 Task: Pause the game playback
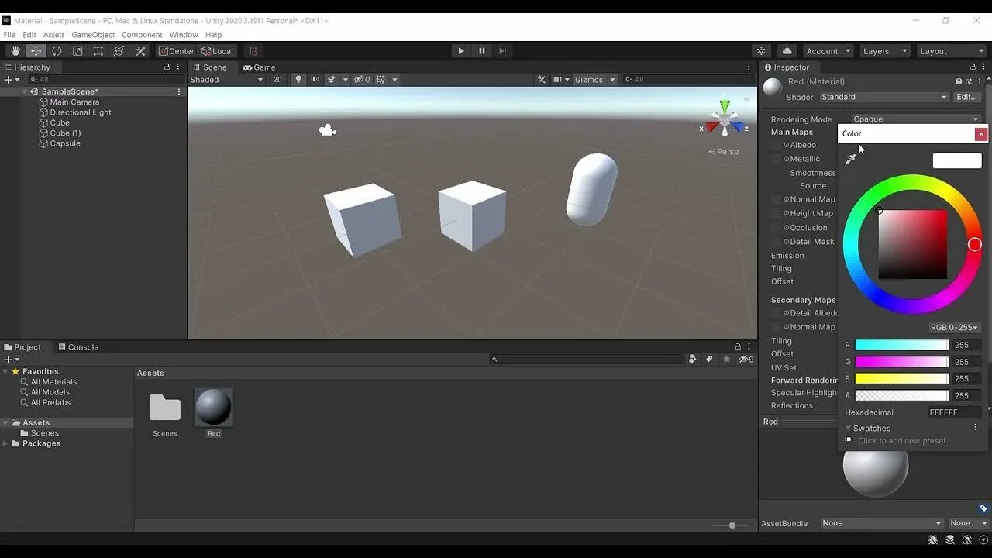click(482, 51)
